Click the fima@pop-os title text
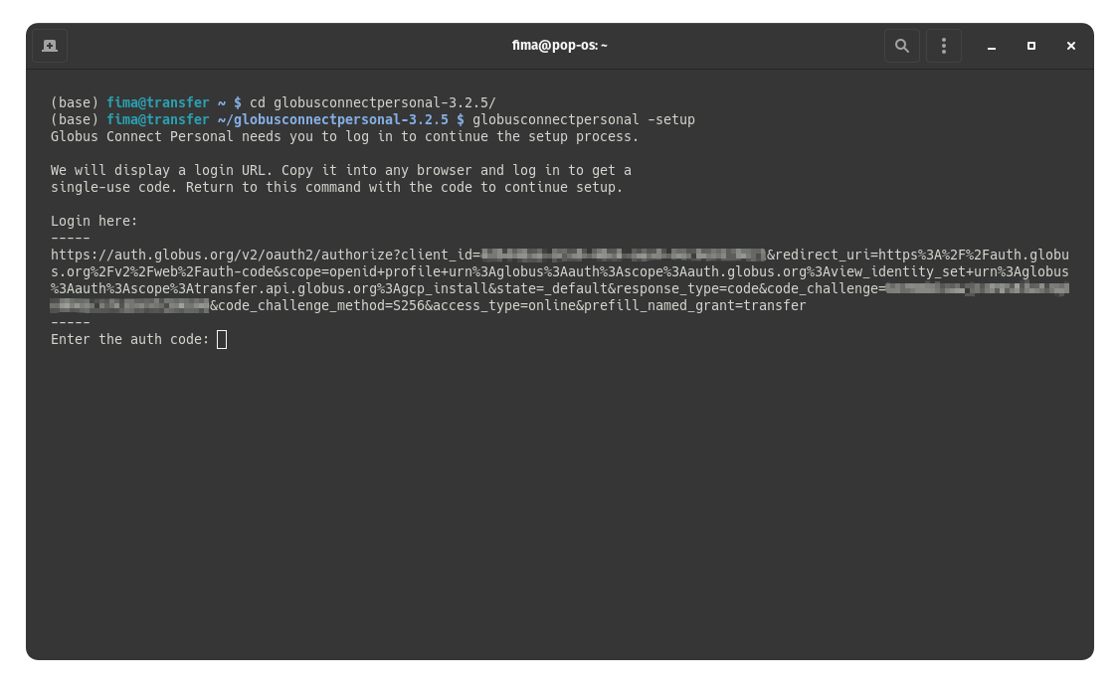 559,46
